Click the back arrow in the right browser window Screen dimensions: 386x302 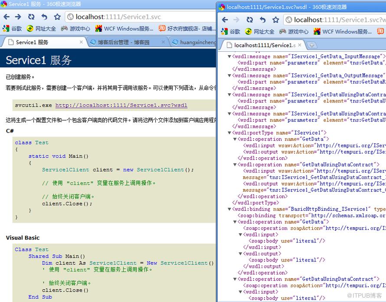pos(225,20)
